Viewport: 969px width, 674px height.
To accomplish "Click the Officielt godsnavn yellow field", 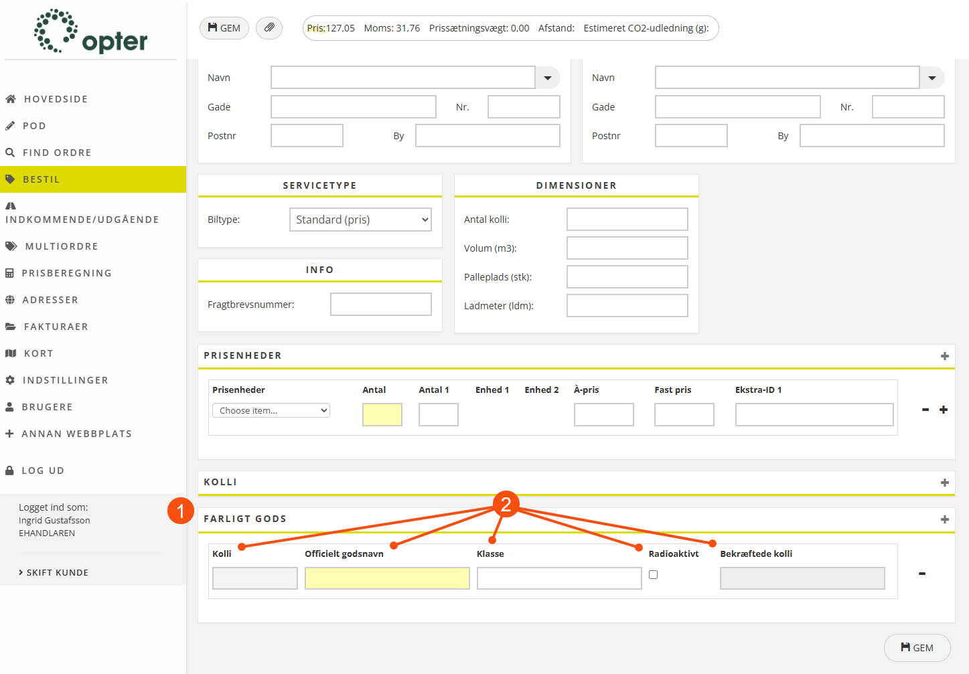I will click(x=387, y=578).
